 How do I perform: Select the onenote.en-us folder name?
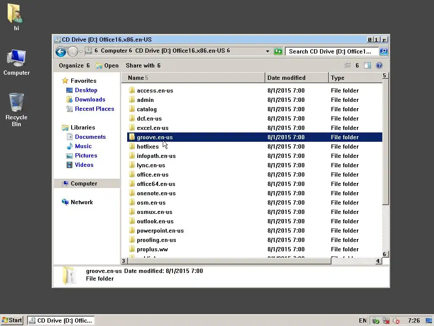click(156, 193)
